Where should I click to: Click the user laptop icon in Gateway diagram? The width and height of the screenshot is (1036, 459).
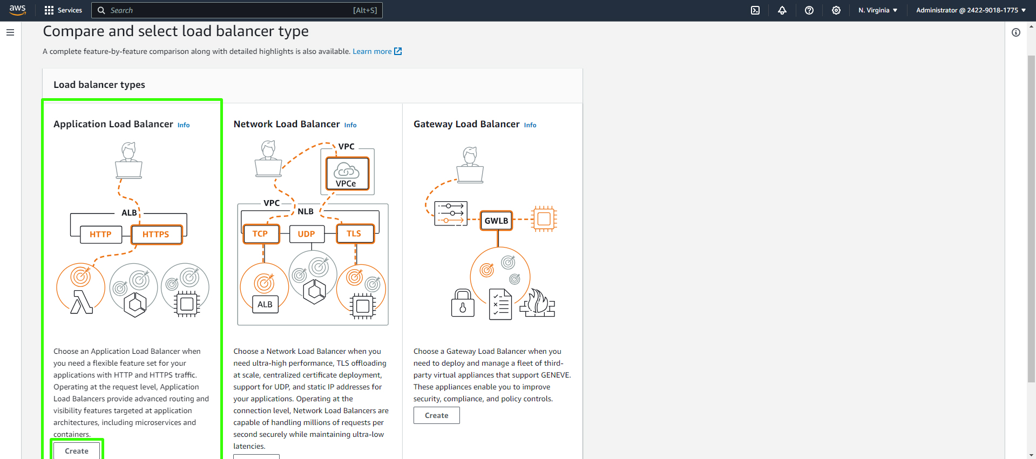(x=470, y=165)
